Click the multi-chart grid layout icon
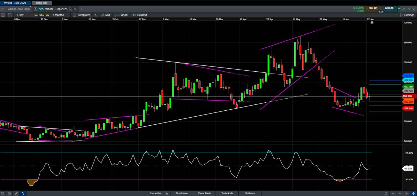417x196 pixels. pos(9,15)
